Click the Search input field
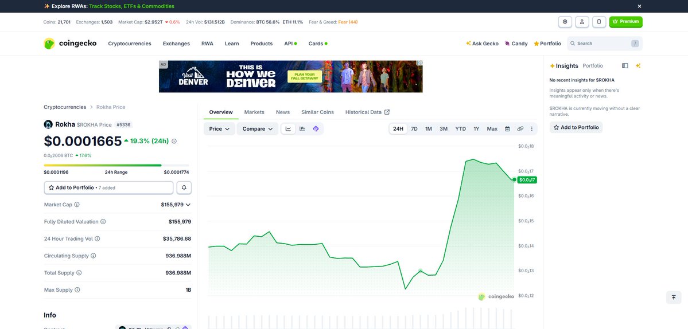This screenshot has width=688, height=329. tap(605, 44)
